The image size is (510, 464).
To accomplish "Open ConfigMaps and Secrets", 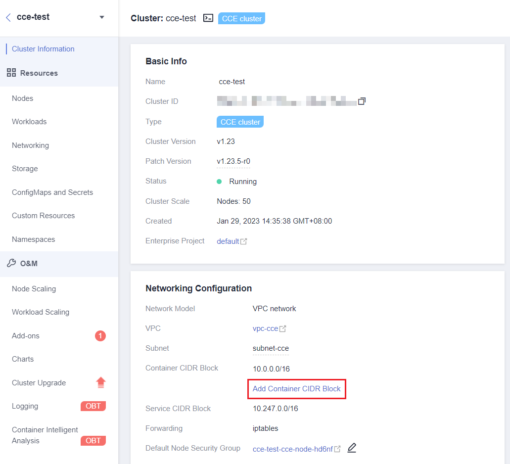I will point(52,192).
